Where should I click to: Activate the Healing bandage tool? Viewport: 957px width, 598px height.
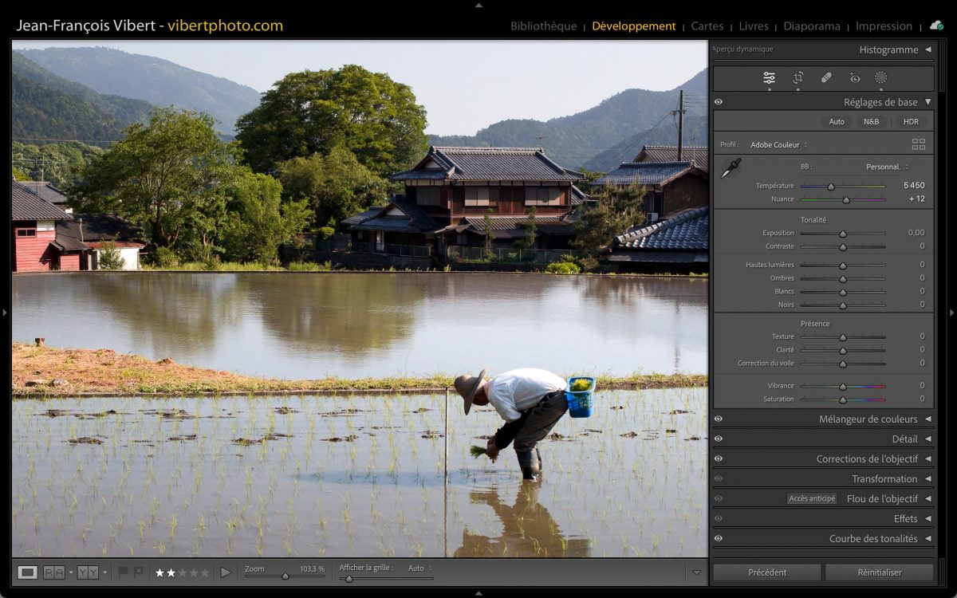[x=826, y=78]
